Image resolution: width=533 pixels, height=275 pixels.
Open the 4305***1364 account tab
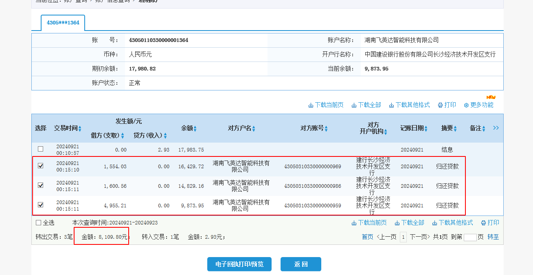(x=63, y=23)
